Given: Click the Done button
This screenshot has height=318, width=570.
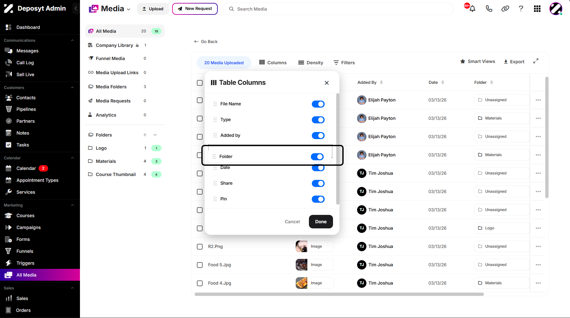Looking at the screenshot, I should tap(321, 222).
